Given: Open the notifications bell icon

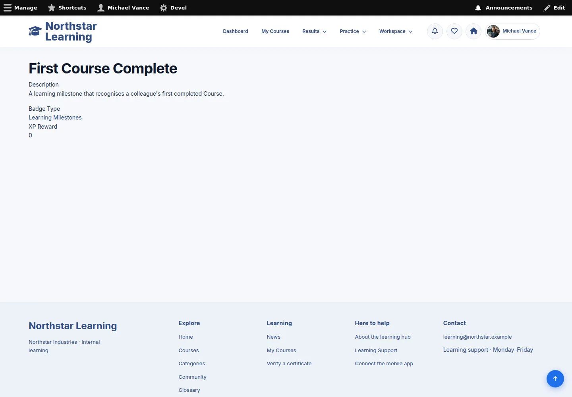Looking at the screenshot, I should tap(435, 31).
